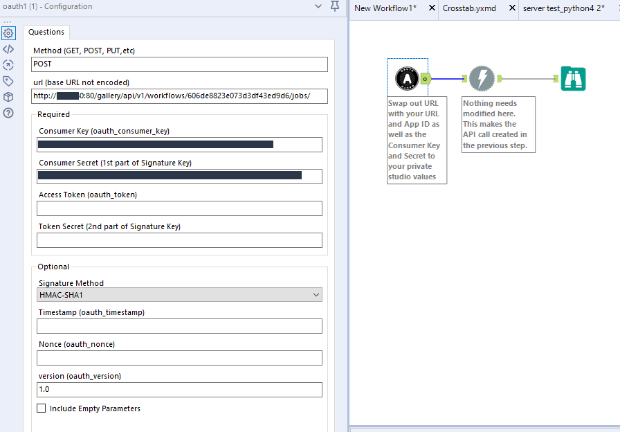This screenshot has width=620, height=432.
Task: Click the gear icon in the left sidebar
Action: coord(8,33)
